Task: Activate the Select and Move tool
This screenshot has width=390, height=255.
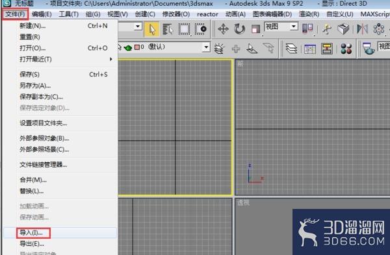Action: 223,29
